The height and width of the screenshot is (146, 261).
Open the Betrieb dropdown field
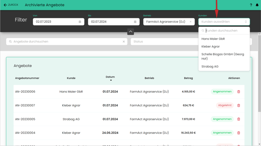(169, 22)
